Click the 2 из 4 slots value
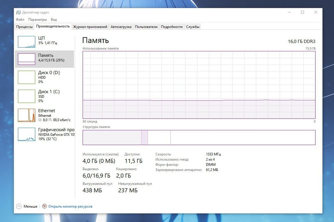Viewport: 334px width, 222px height. pos(210,159)
